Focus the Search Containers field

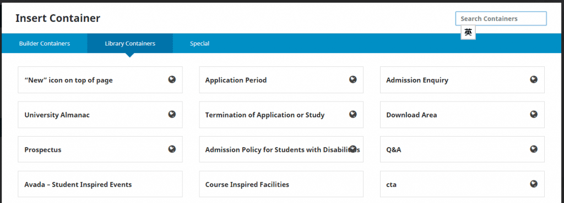[x=501, y=19]
